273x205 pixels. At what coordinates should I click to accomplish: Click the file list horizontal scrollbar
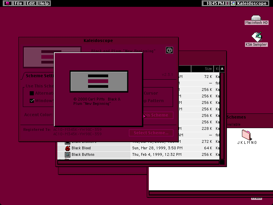[x=138, y=163]
